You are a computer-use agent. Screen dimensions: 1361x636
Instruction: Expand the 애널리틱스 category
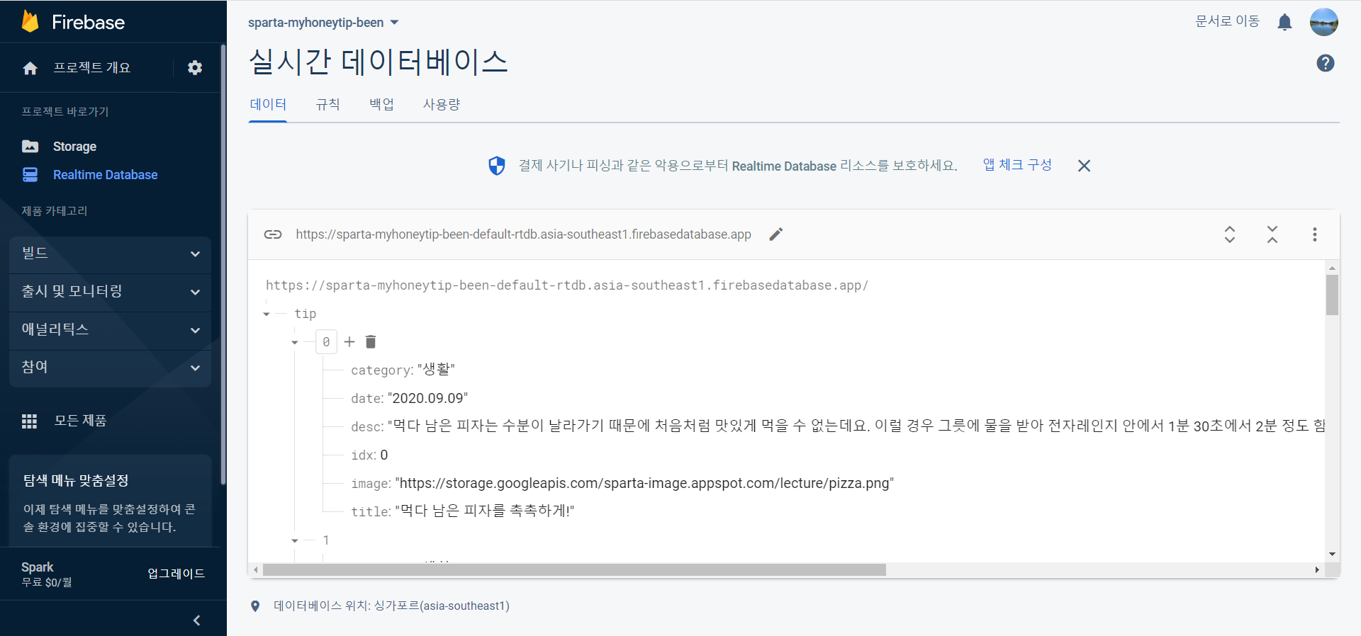(110, 330)
